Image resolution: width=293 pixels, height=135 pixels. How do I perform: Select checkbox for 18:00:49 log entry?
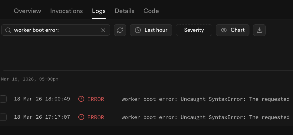[3, 99]
